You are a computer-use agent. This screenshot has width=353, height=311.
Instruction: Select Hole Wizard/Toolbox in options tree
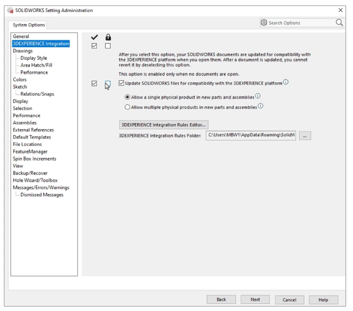(35, 180)
